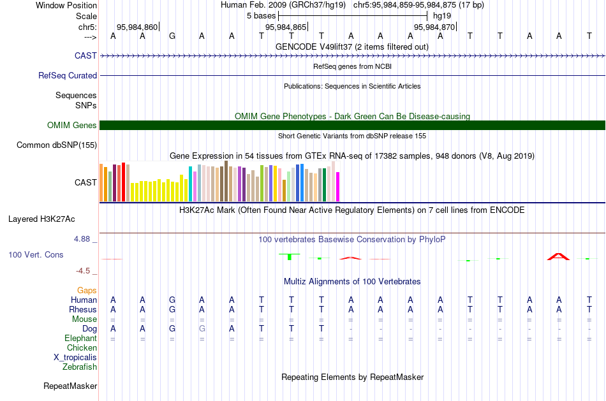Screen dimensions: 606x401
Task: Open the RefSeq Curated track label
Action: (x=67, y=75)
